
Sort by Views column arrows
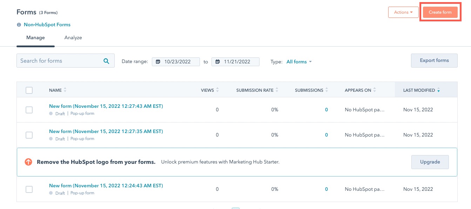[x=217, y=90]
